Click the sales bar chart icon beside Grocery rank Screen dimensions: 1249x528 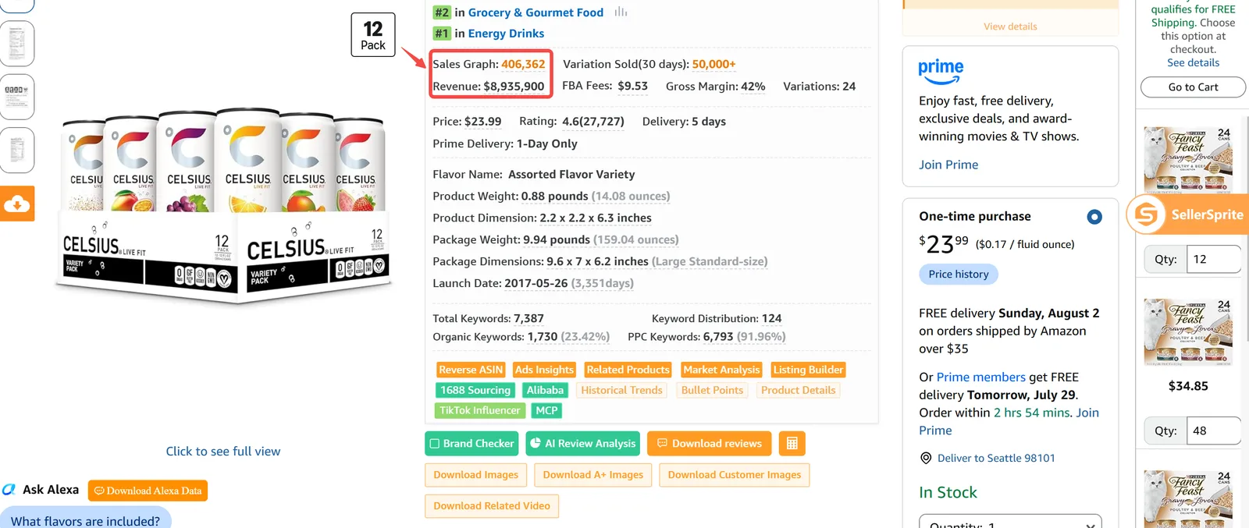pyautogui.click(x=621, y=12)
